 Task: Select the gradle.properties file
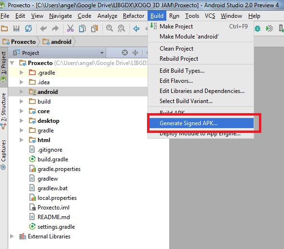tap(55, 169)
